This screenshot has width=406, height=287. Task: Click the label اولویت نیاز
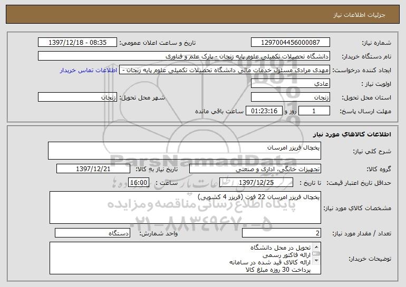click(376, 84)
